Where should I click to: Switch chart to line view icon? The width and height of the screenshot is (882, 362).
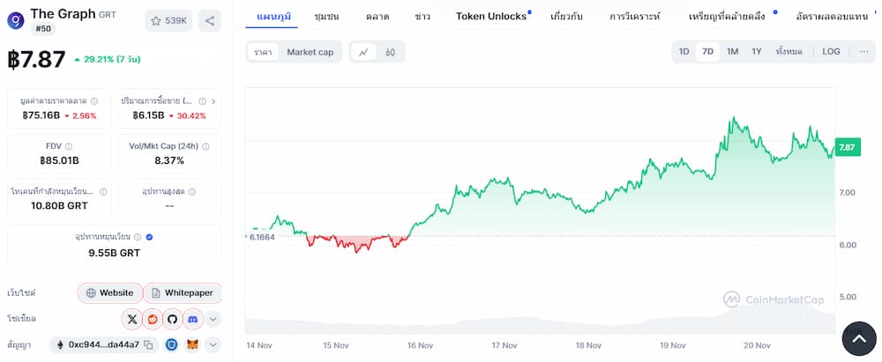tap(364, 52)
